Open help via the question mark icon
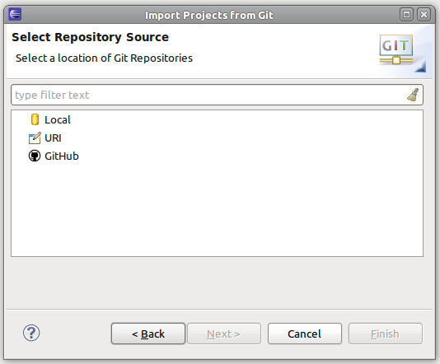 coord(31,333)
